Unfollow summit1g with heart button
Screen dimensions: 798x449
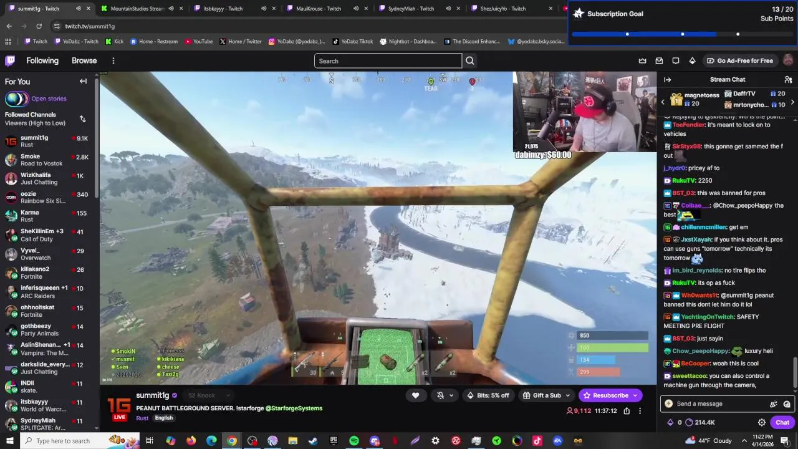tap(416, 395)
